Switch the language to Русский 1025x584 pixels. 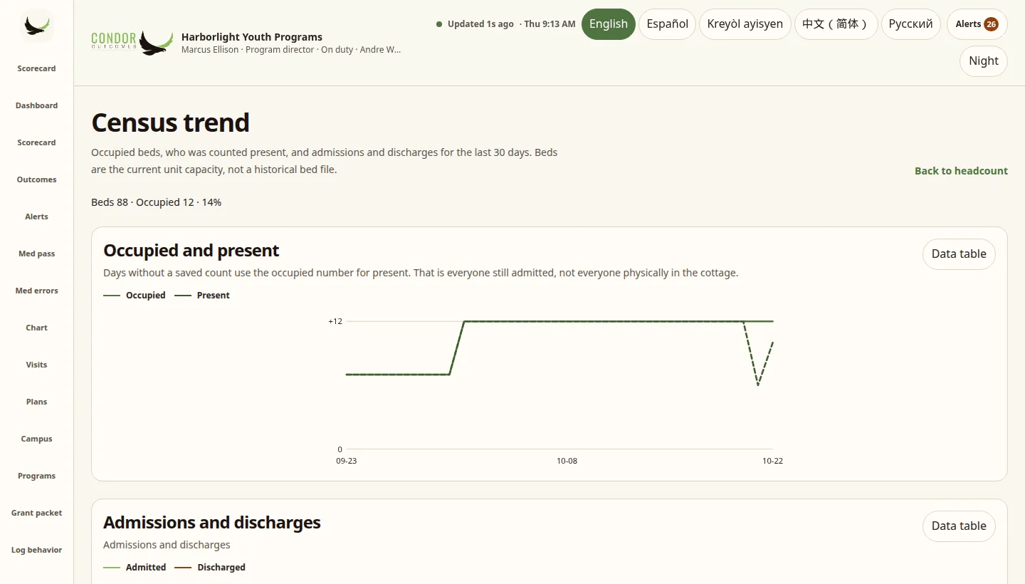911,24
